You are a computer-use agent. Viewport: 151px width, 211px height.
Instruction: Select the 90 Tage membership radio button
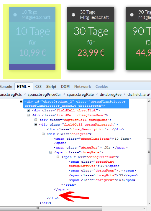[132, 15]
